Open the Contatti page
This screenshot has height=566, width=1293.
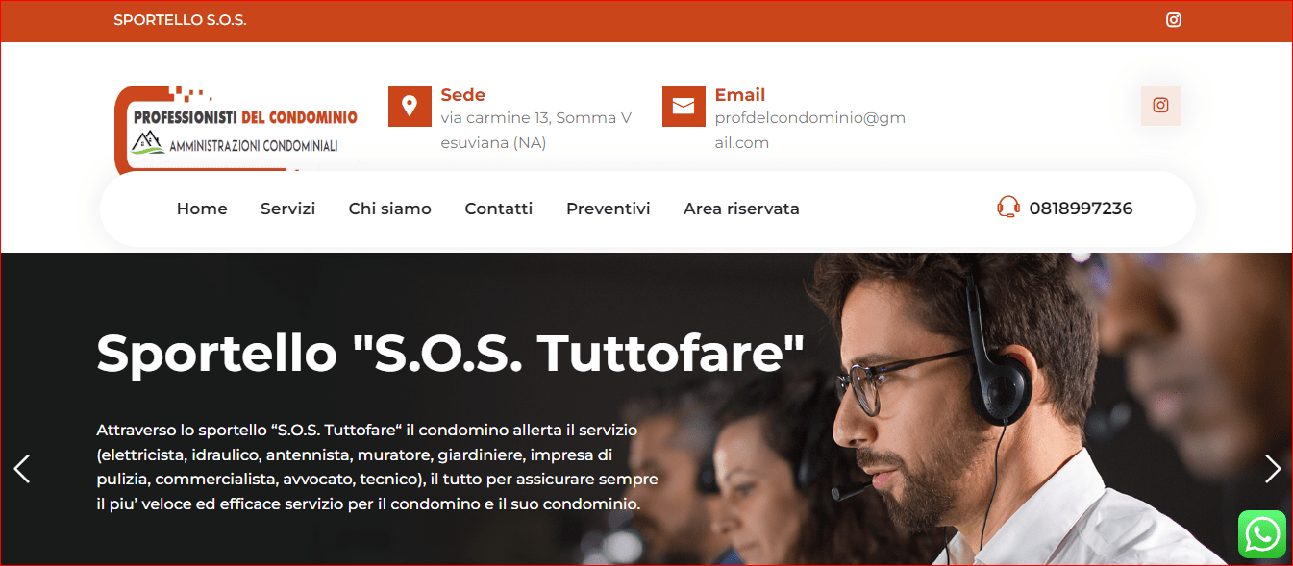point(499,209)
